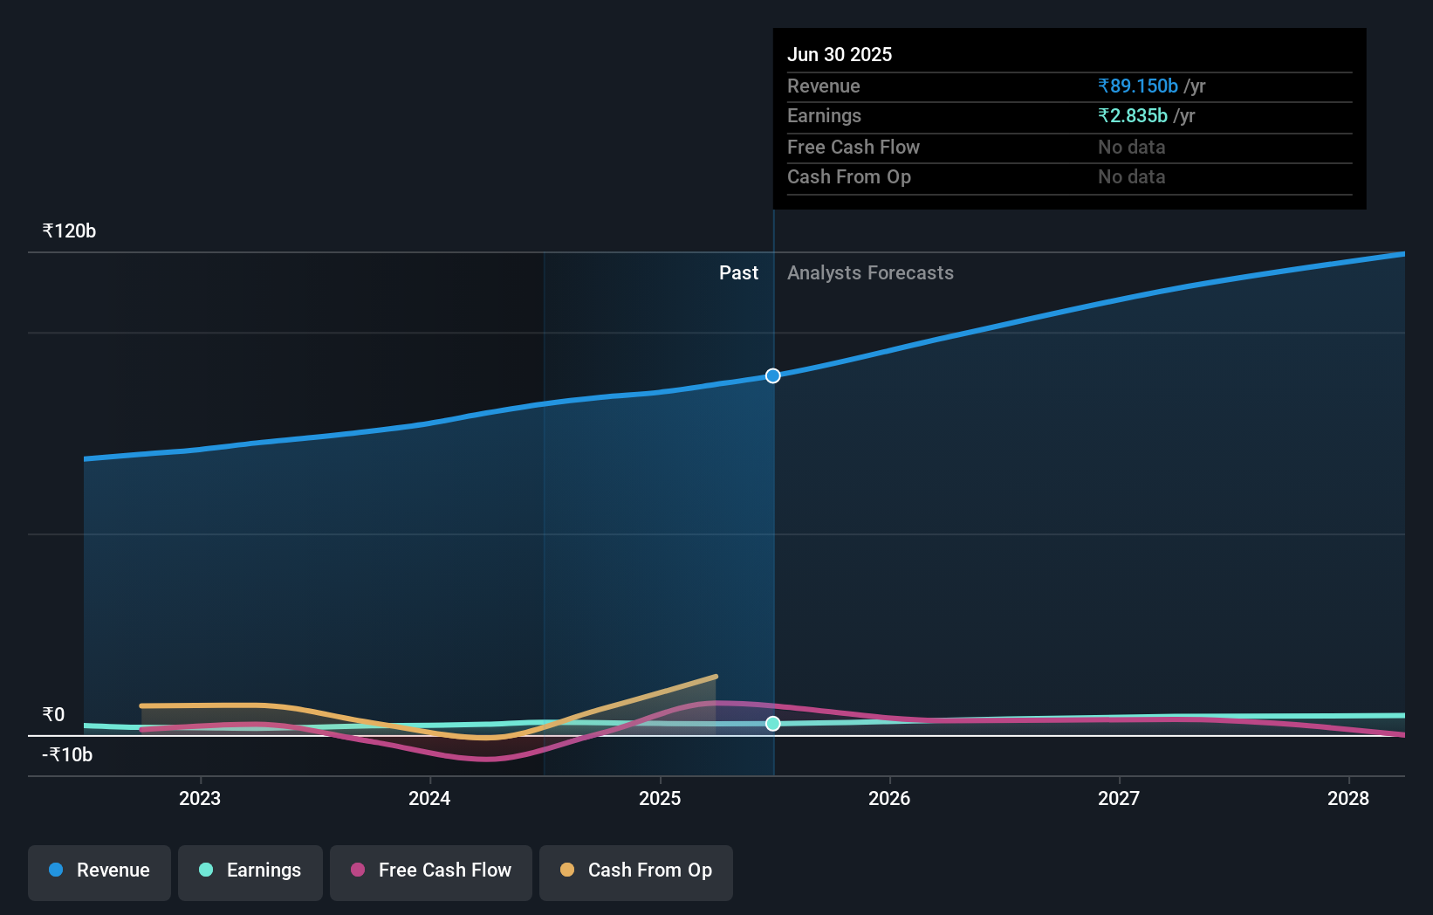Click the 2028 x-axis label
Viewport: 1433px width, 915px height.
coord(1348,798)
